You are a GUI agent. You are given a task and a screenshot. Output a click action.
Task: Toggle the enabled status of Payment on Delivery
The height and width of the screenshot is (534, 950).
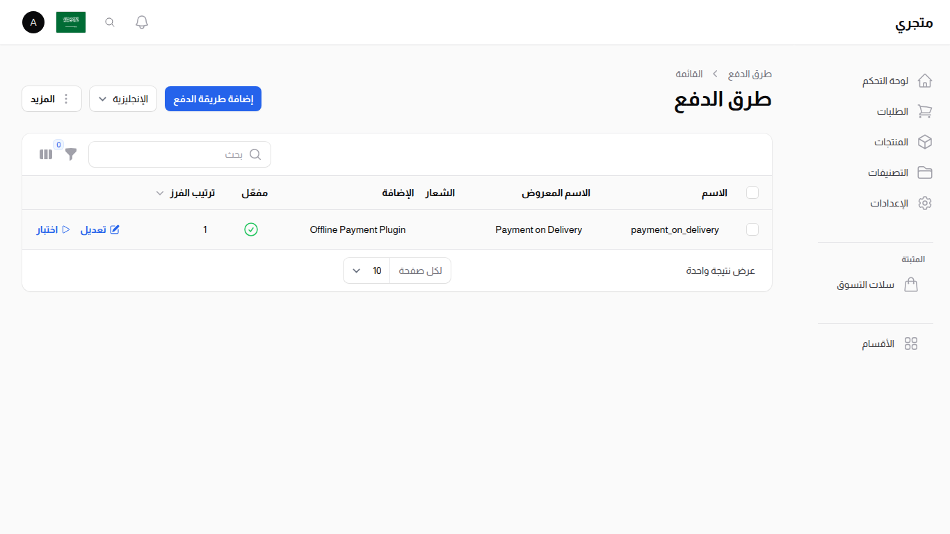tap(251, 229)
